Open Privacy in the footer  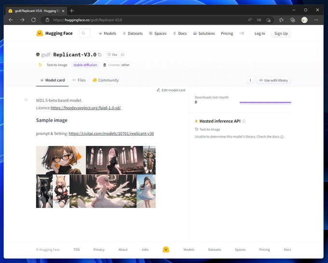click(x=99, y=249)
